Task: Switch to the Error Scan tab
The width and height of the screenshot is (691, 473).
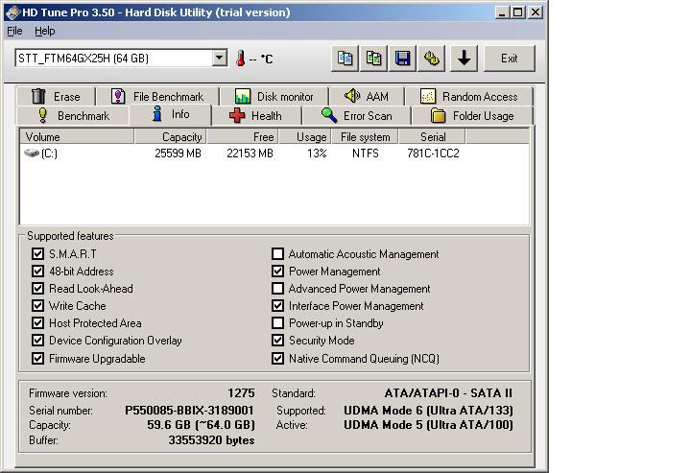Action: click(x=357, y=116)
